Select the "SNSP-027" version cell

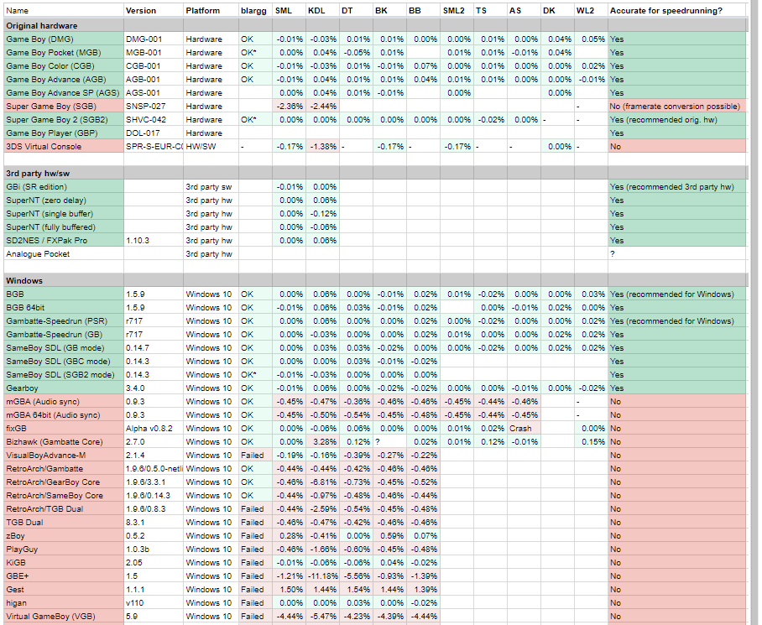click(153, 106)
